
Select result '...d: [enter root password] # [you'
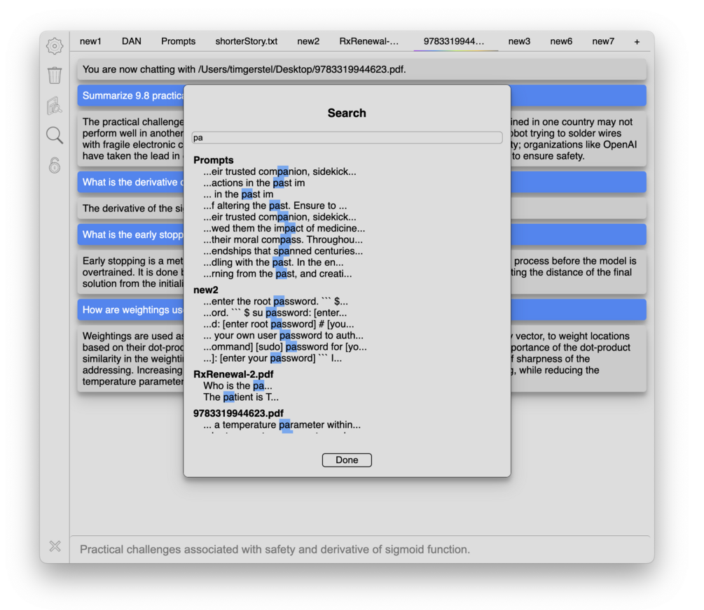278,325
